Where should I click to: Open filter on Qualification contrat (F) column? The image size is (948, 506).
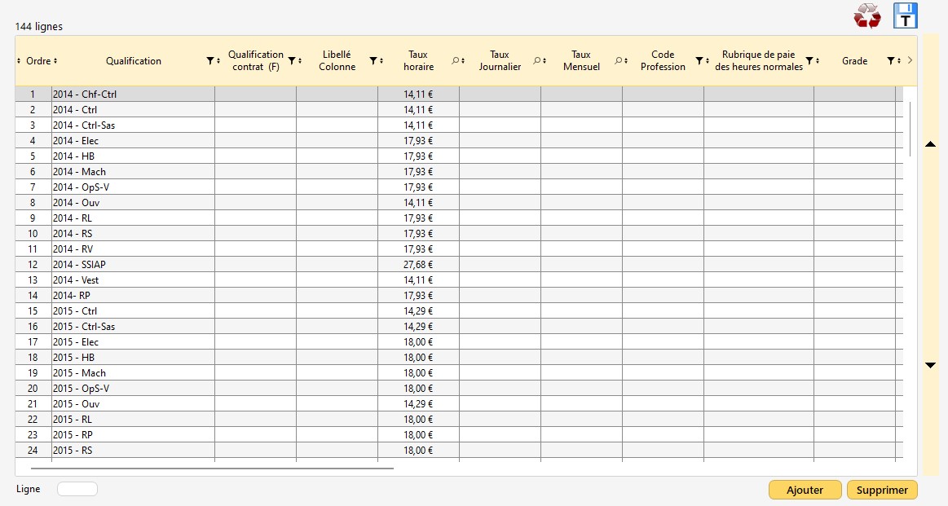(x=291, y=61)
